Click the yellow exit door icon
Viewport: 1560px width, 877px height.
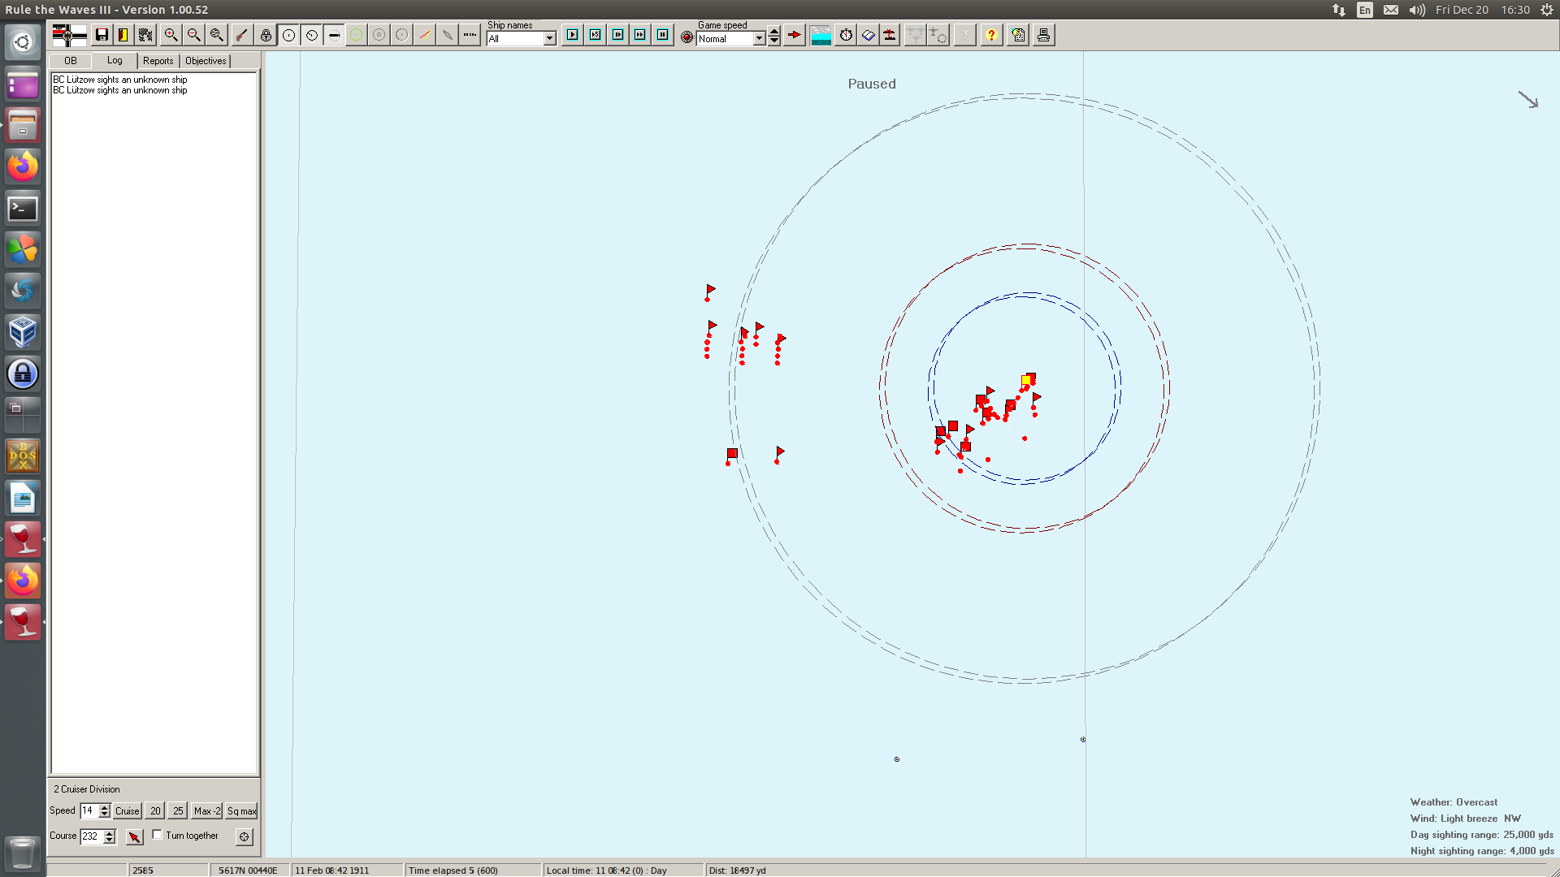click(123, 35)
